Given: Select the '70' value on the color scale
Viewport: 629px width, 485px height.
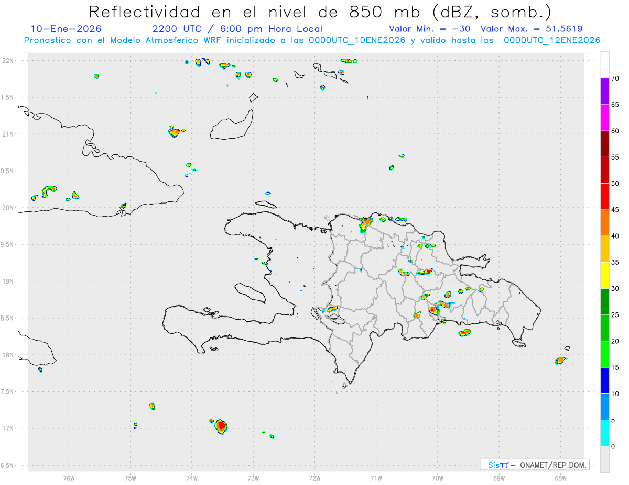Looking at the screenshot, I should (x=615, y=78).
